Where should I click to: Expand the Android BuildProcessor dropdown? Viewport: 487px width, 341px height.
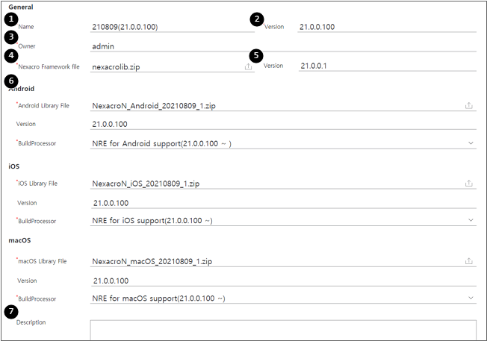click(471, 143)
